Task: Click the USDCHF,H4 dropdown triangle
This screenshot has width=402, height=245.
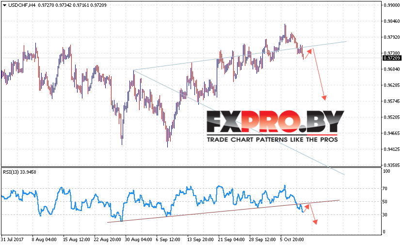Action: tap(5, 5)
